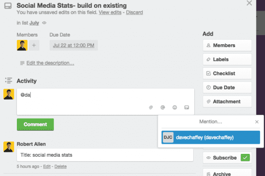Click the add card icon in comment box
Viewport: 265px width, 176px height.
(186, 107)
